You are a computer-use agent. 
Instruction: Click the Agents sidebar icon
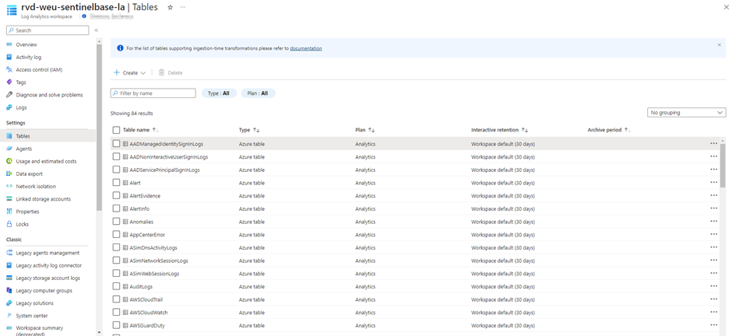(9, 149)
